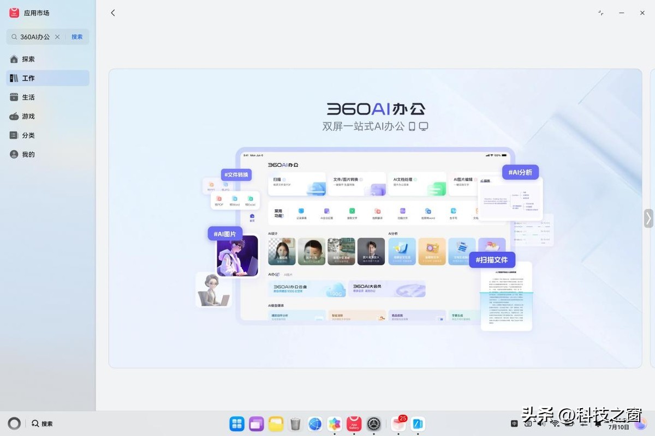
Task: Open the Settings gear in dock
Action: 374,423
